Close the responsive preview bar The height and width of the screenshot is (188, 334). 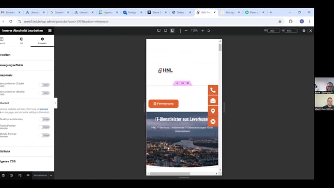(x=310, y=31)
